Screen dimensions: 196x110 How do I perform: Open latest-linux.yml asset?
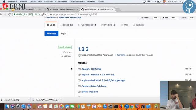point(90,92)
